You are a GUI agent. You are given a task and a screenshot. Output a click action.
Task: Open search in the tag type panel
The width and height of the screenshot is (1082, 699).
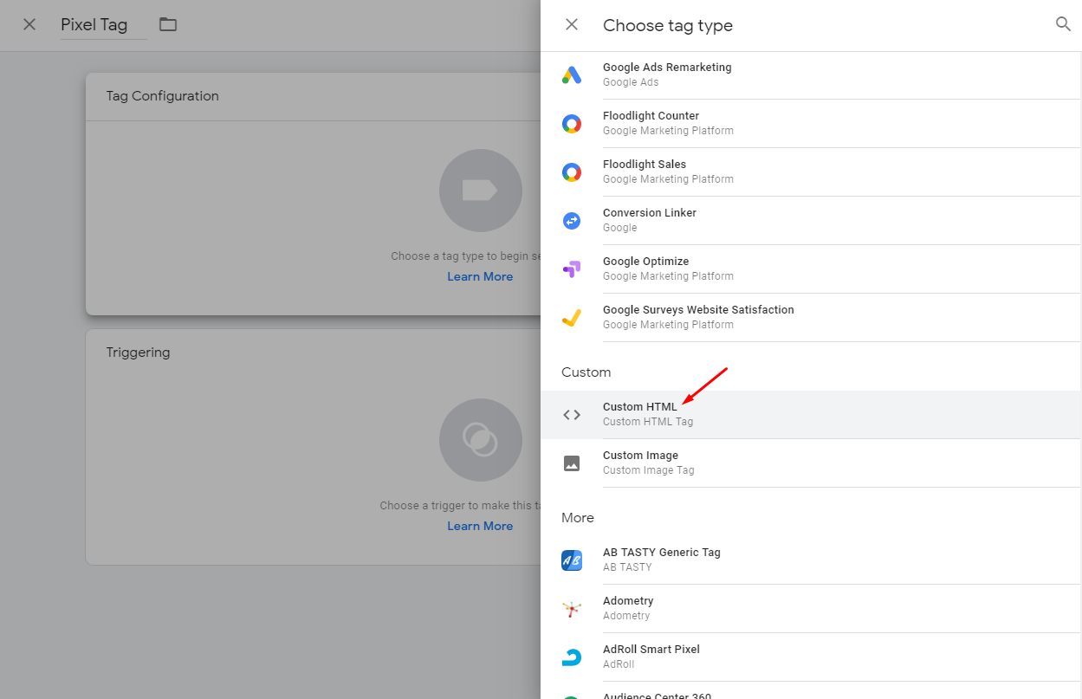click(1063, 24)
